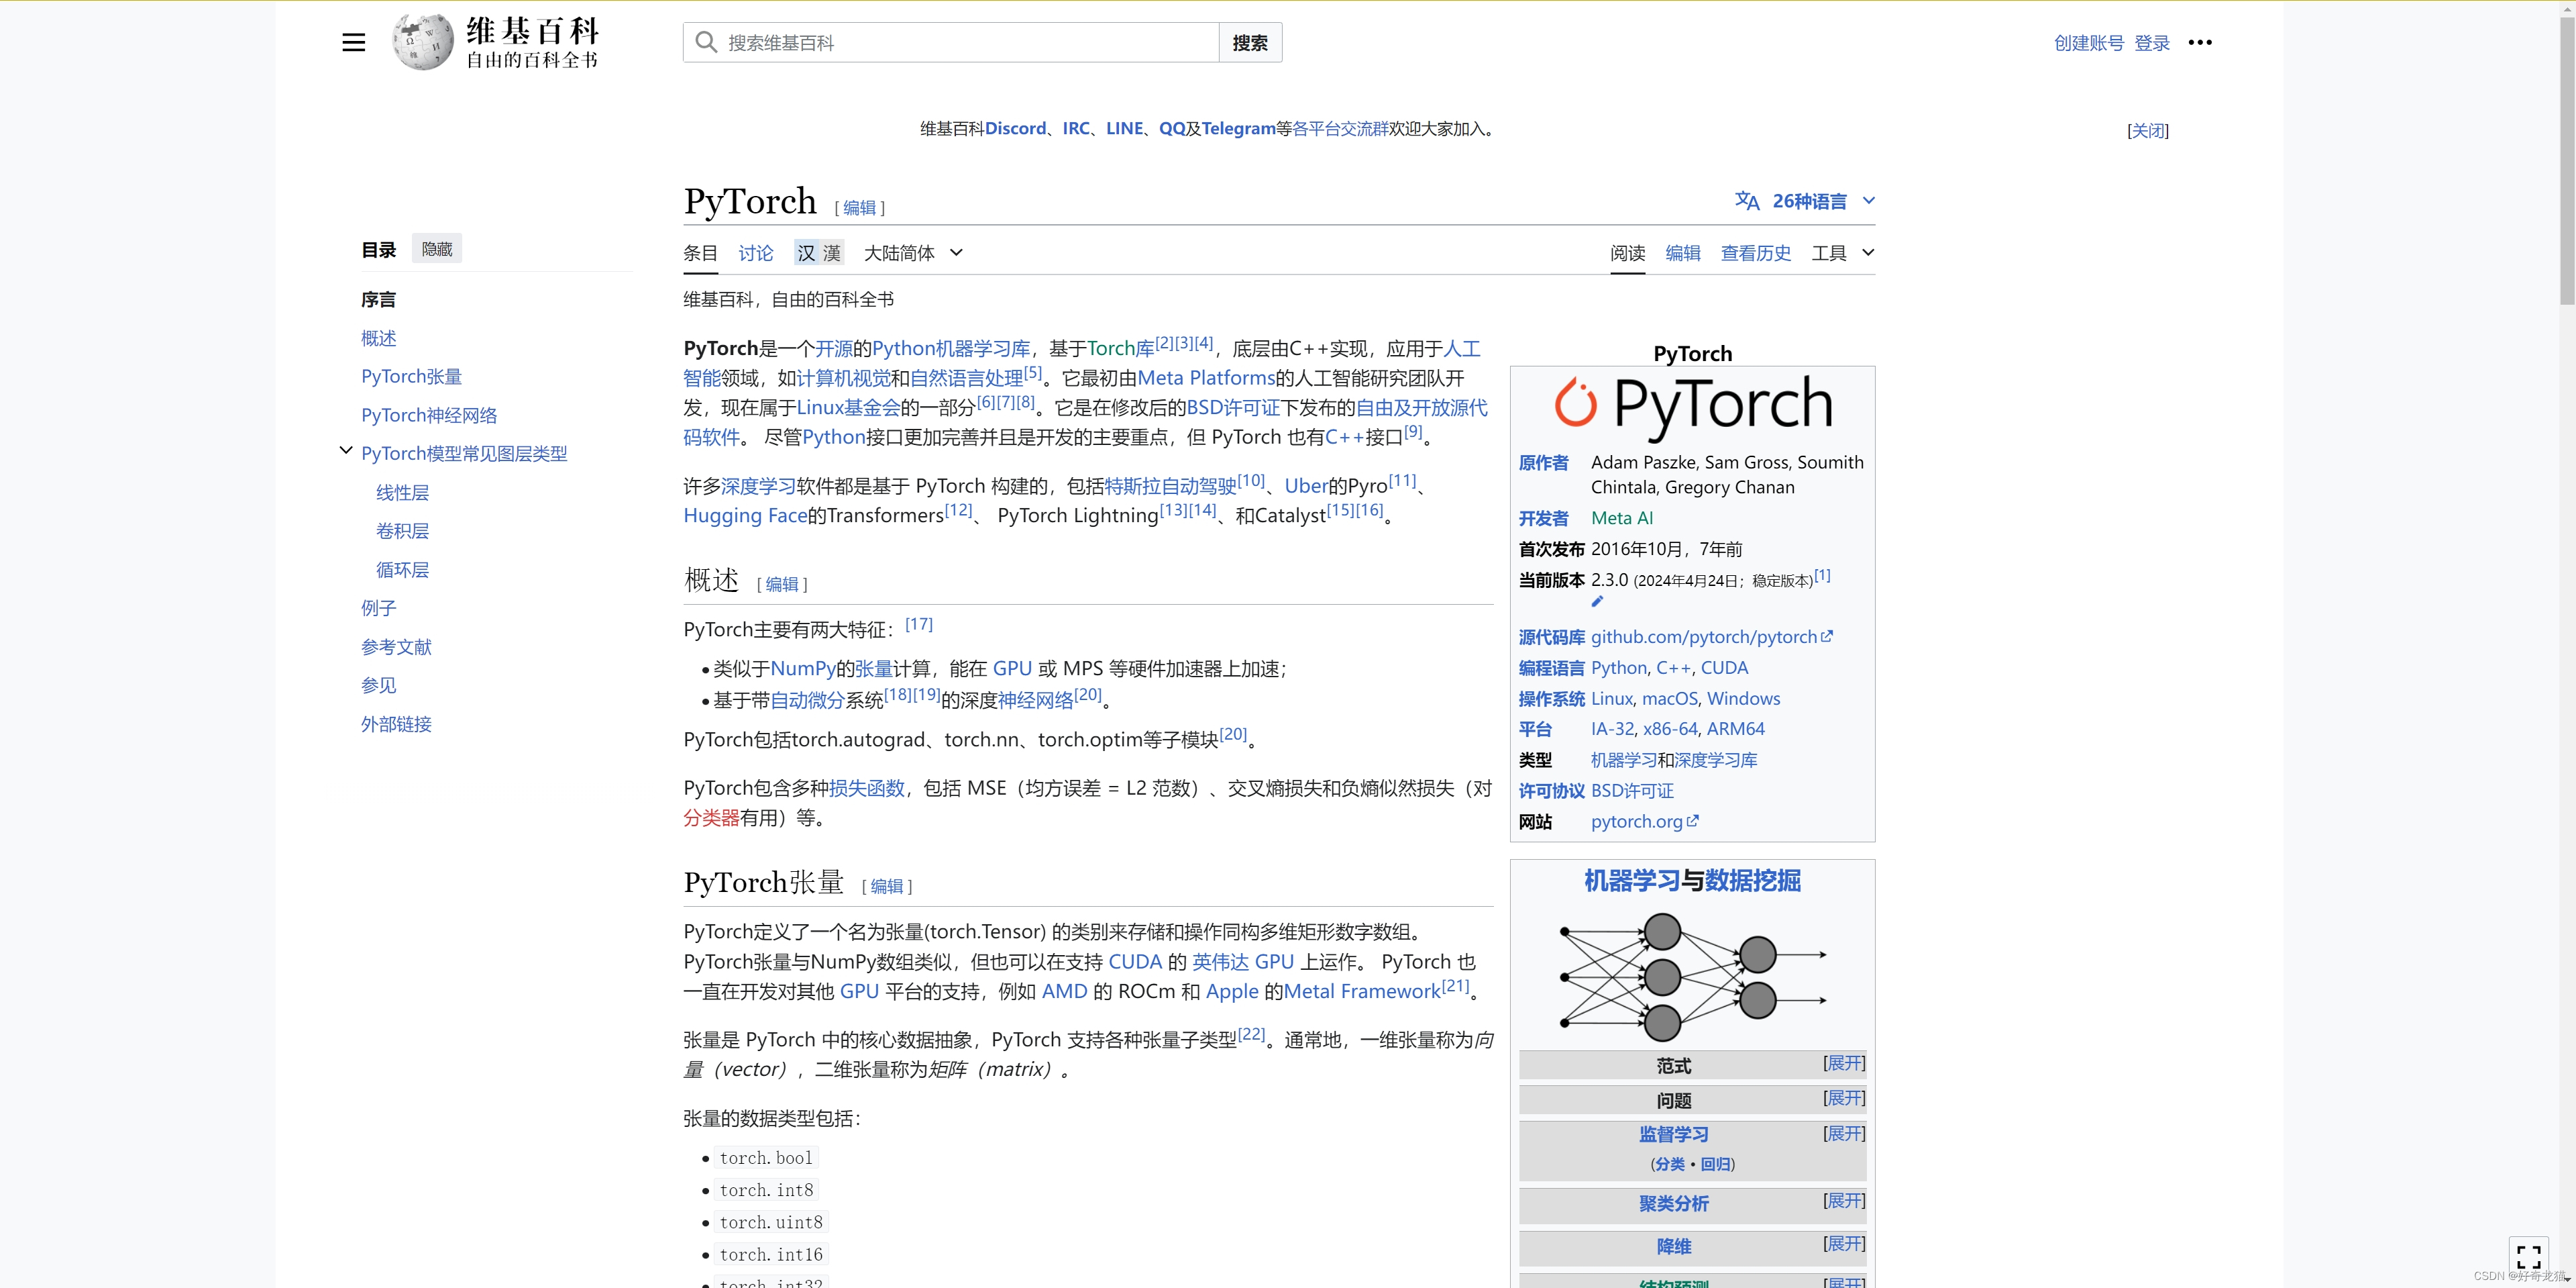This screenshot has width=2576, height=1288.
Task: Switch to the 讨论 tab
Action: pos(756,253)
